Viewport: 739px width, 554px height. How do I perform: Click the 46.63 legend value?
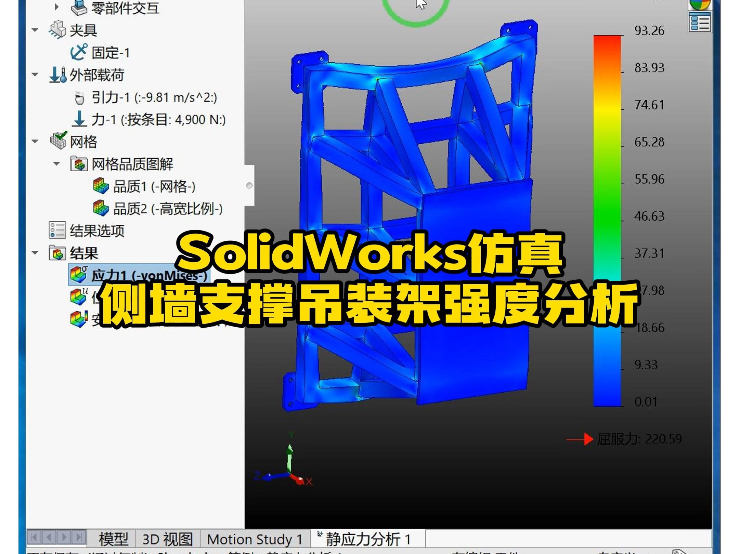pyautogui.click(x=649, y=216)
